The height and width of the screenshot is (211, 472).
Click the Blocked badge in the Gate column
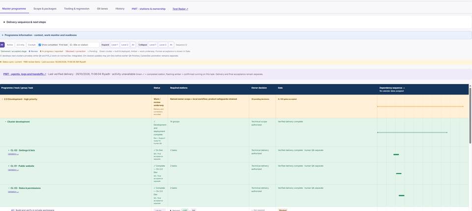283,210
